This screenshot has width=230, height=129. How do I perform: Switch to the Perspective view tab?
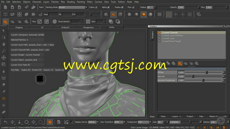click(89, 27)
